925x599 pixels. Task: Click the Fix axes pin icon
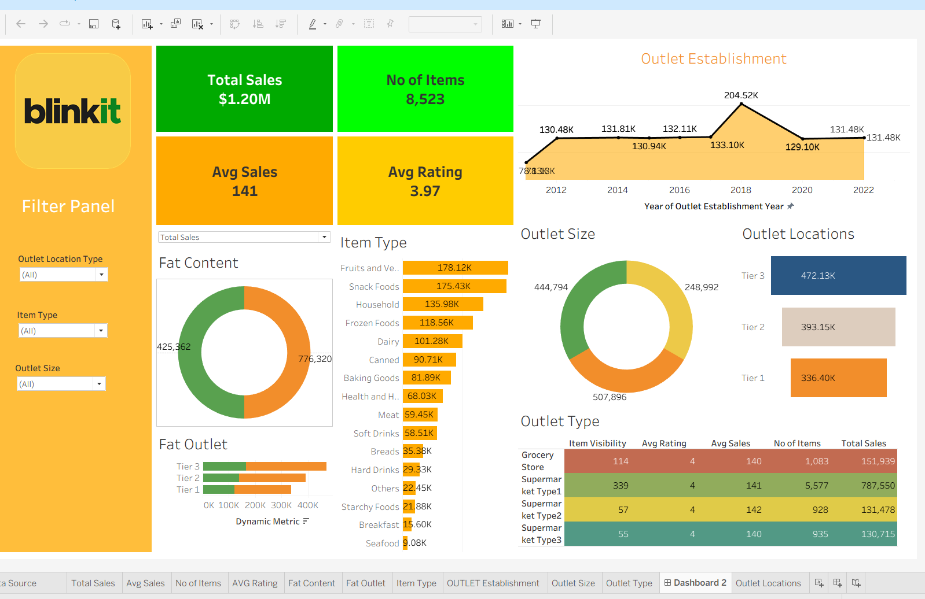390,24
